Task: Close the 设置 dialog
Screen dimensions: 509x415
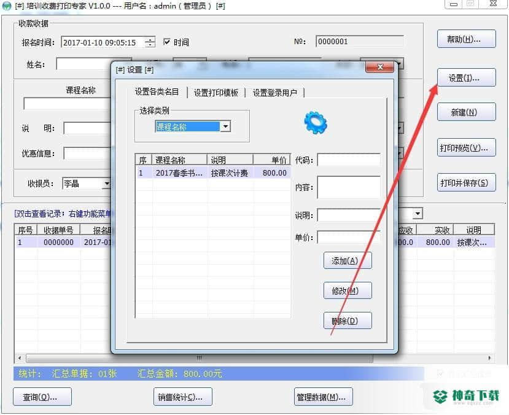Action: point(380,67)
